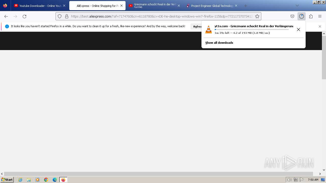The image size is (326, 183).
Task: Click the vertical scrollbar up arrow
Action: point(324,34)
